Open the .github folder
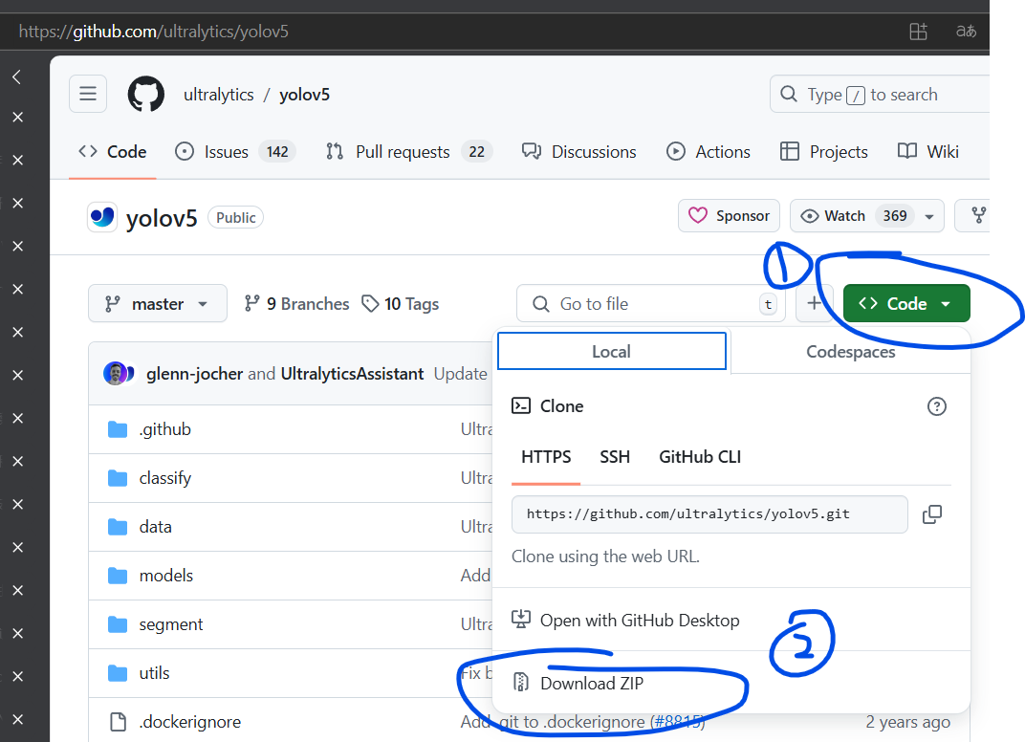Image resolution: width=1025 pixels, height=742 pixels. click(164, 429)
